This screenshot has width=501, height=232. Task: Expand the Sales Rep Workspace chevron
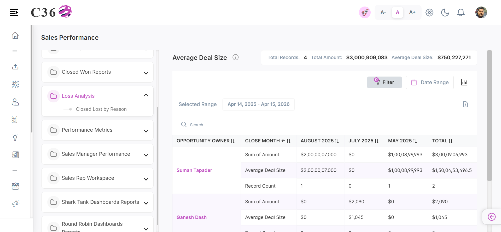coord(146,179)
